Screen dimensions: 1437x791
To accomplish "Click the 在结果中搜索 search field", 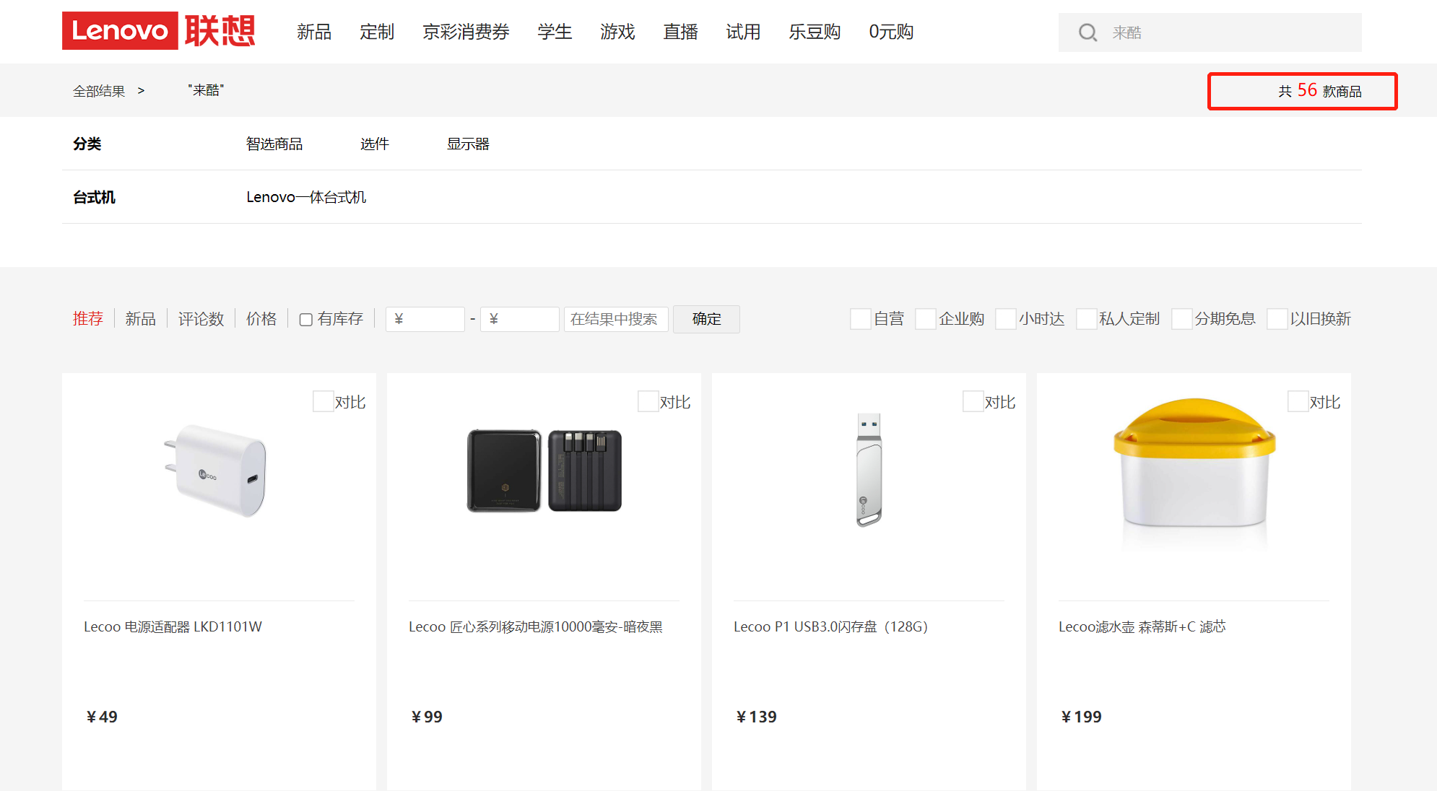I will click(x=615, y=319).
